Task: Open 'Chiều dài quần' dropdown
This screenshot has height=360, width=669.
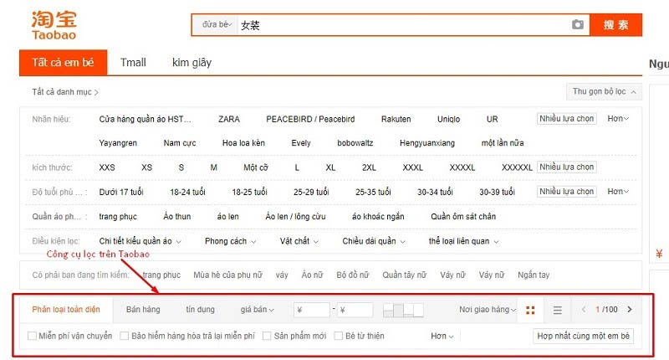Action: click(373, 241)
